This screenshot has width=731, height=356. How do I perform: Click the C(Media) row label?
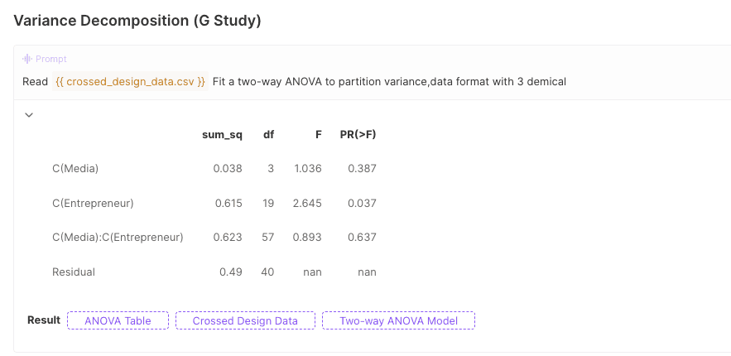pyautogui.click(x=75, y=169)
